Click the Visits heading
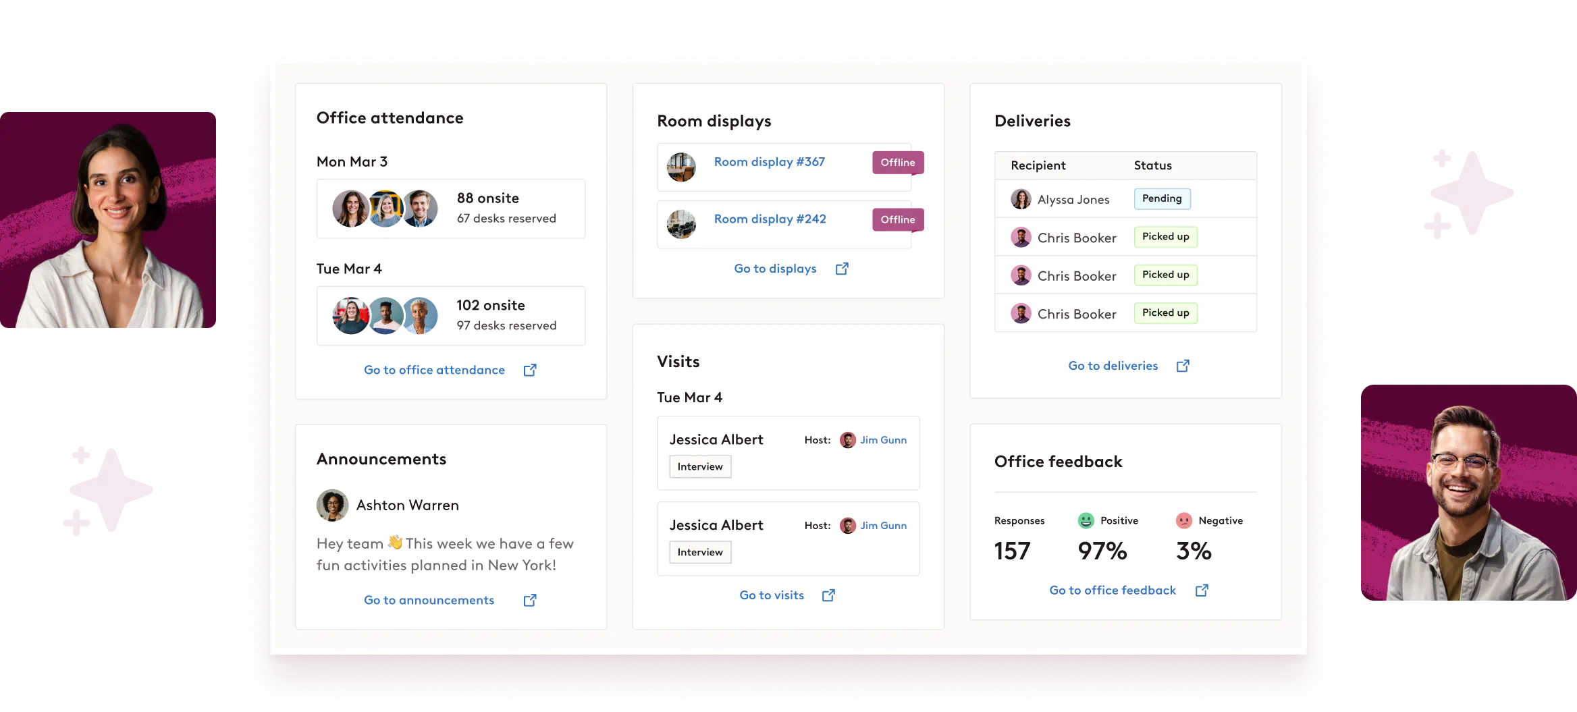 pyautogui.click(x=678, y=362)
